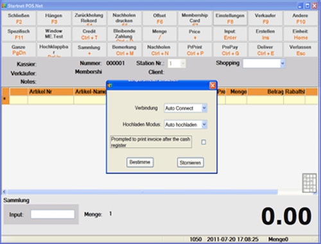Click the PrePay Ctrl+G button

(x=230, y=50)
